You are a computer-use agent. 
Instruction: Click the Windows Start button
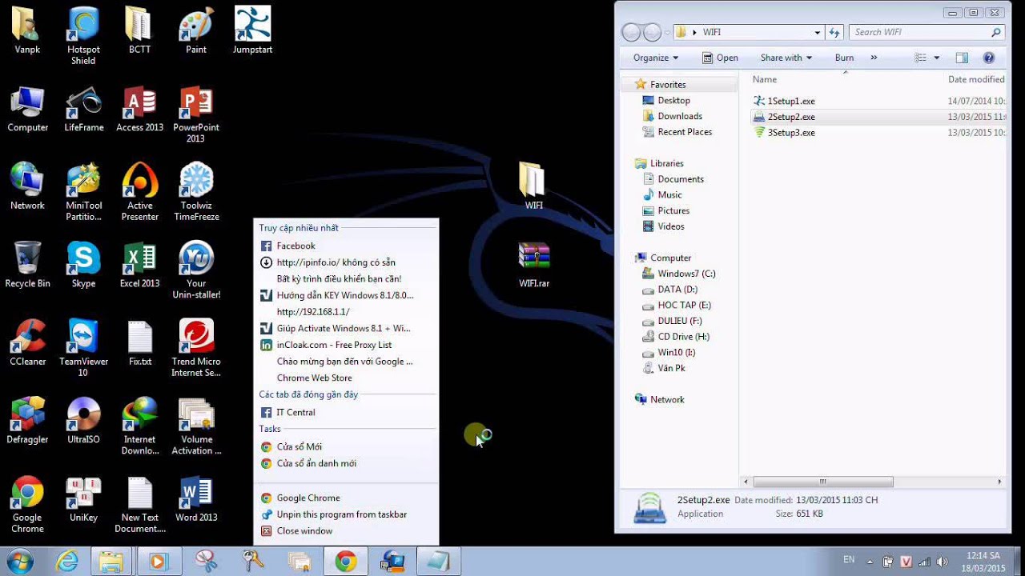[19, 561]
